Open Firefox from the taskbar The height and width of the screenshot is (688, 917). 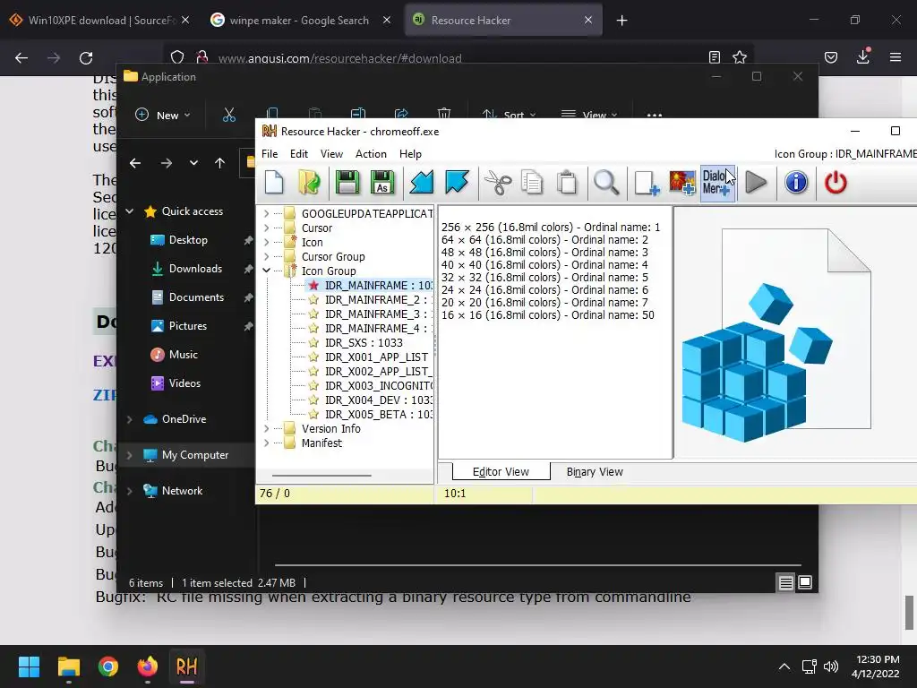click(148, 666)
